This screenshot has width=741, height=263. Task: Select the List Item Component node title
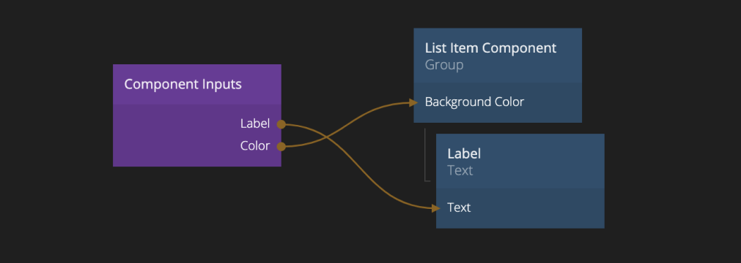[490, 48]
